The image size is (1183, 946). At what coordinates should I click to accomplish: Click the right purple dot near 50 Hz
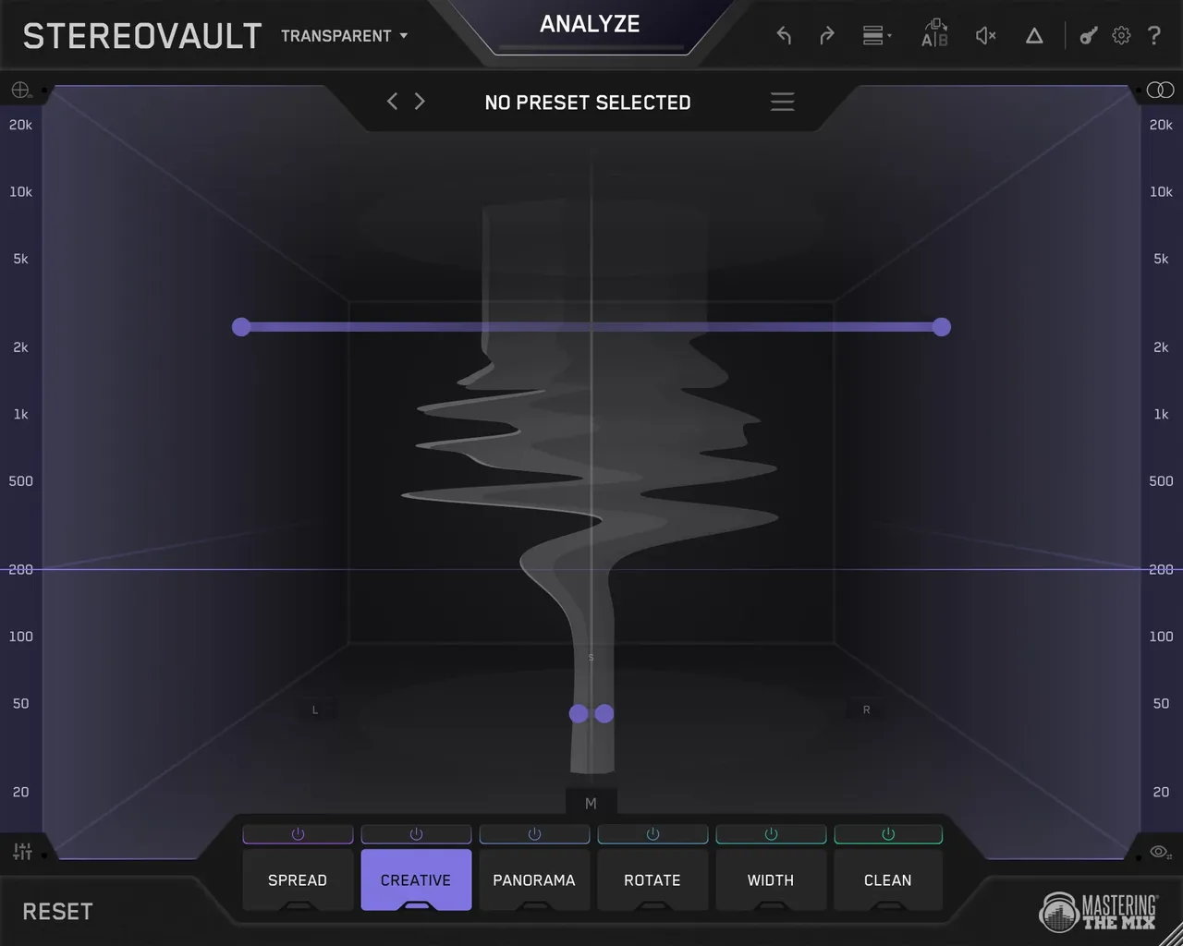point(604,713)
